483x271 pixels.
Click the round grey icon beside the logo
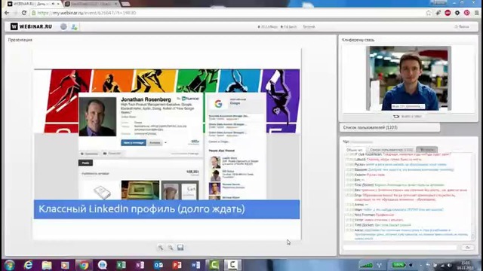pos(63,27)
